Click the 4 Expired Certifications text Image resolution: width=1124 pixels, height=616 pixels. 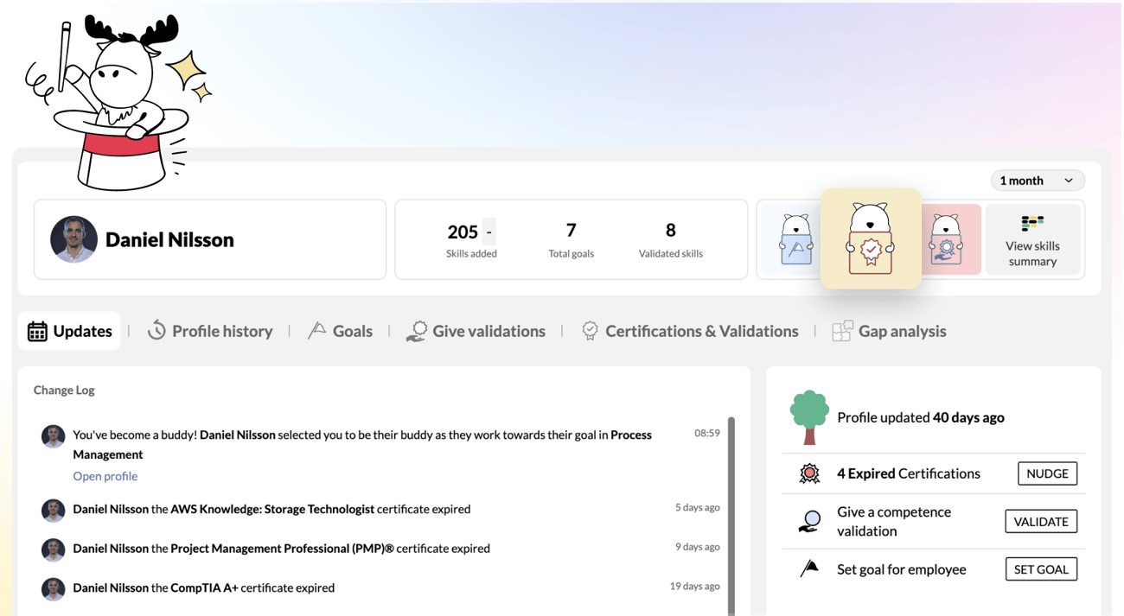coord(909,473)
